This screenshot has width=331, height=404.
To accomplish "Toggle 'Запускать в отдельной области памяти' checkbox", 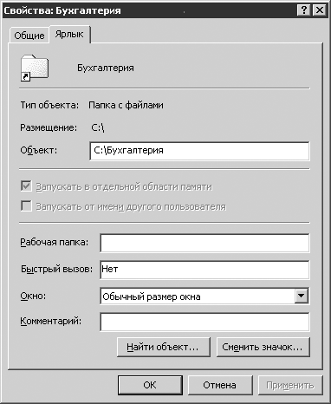I will [x=26, y=186].
